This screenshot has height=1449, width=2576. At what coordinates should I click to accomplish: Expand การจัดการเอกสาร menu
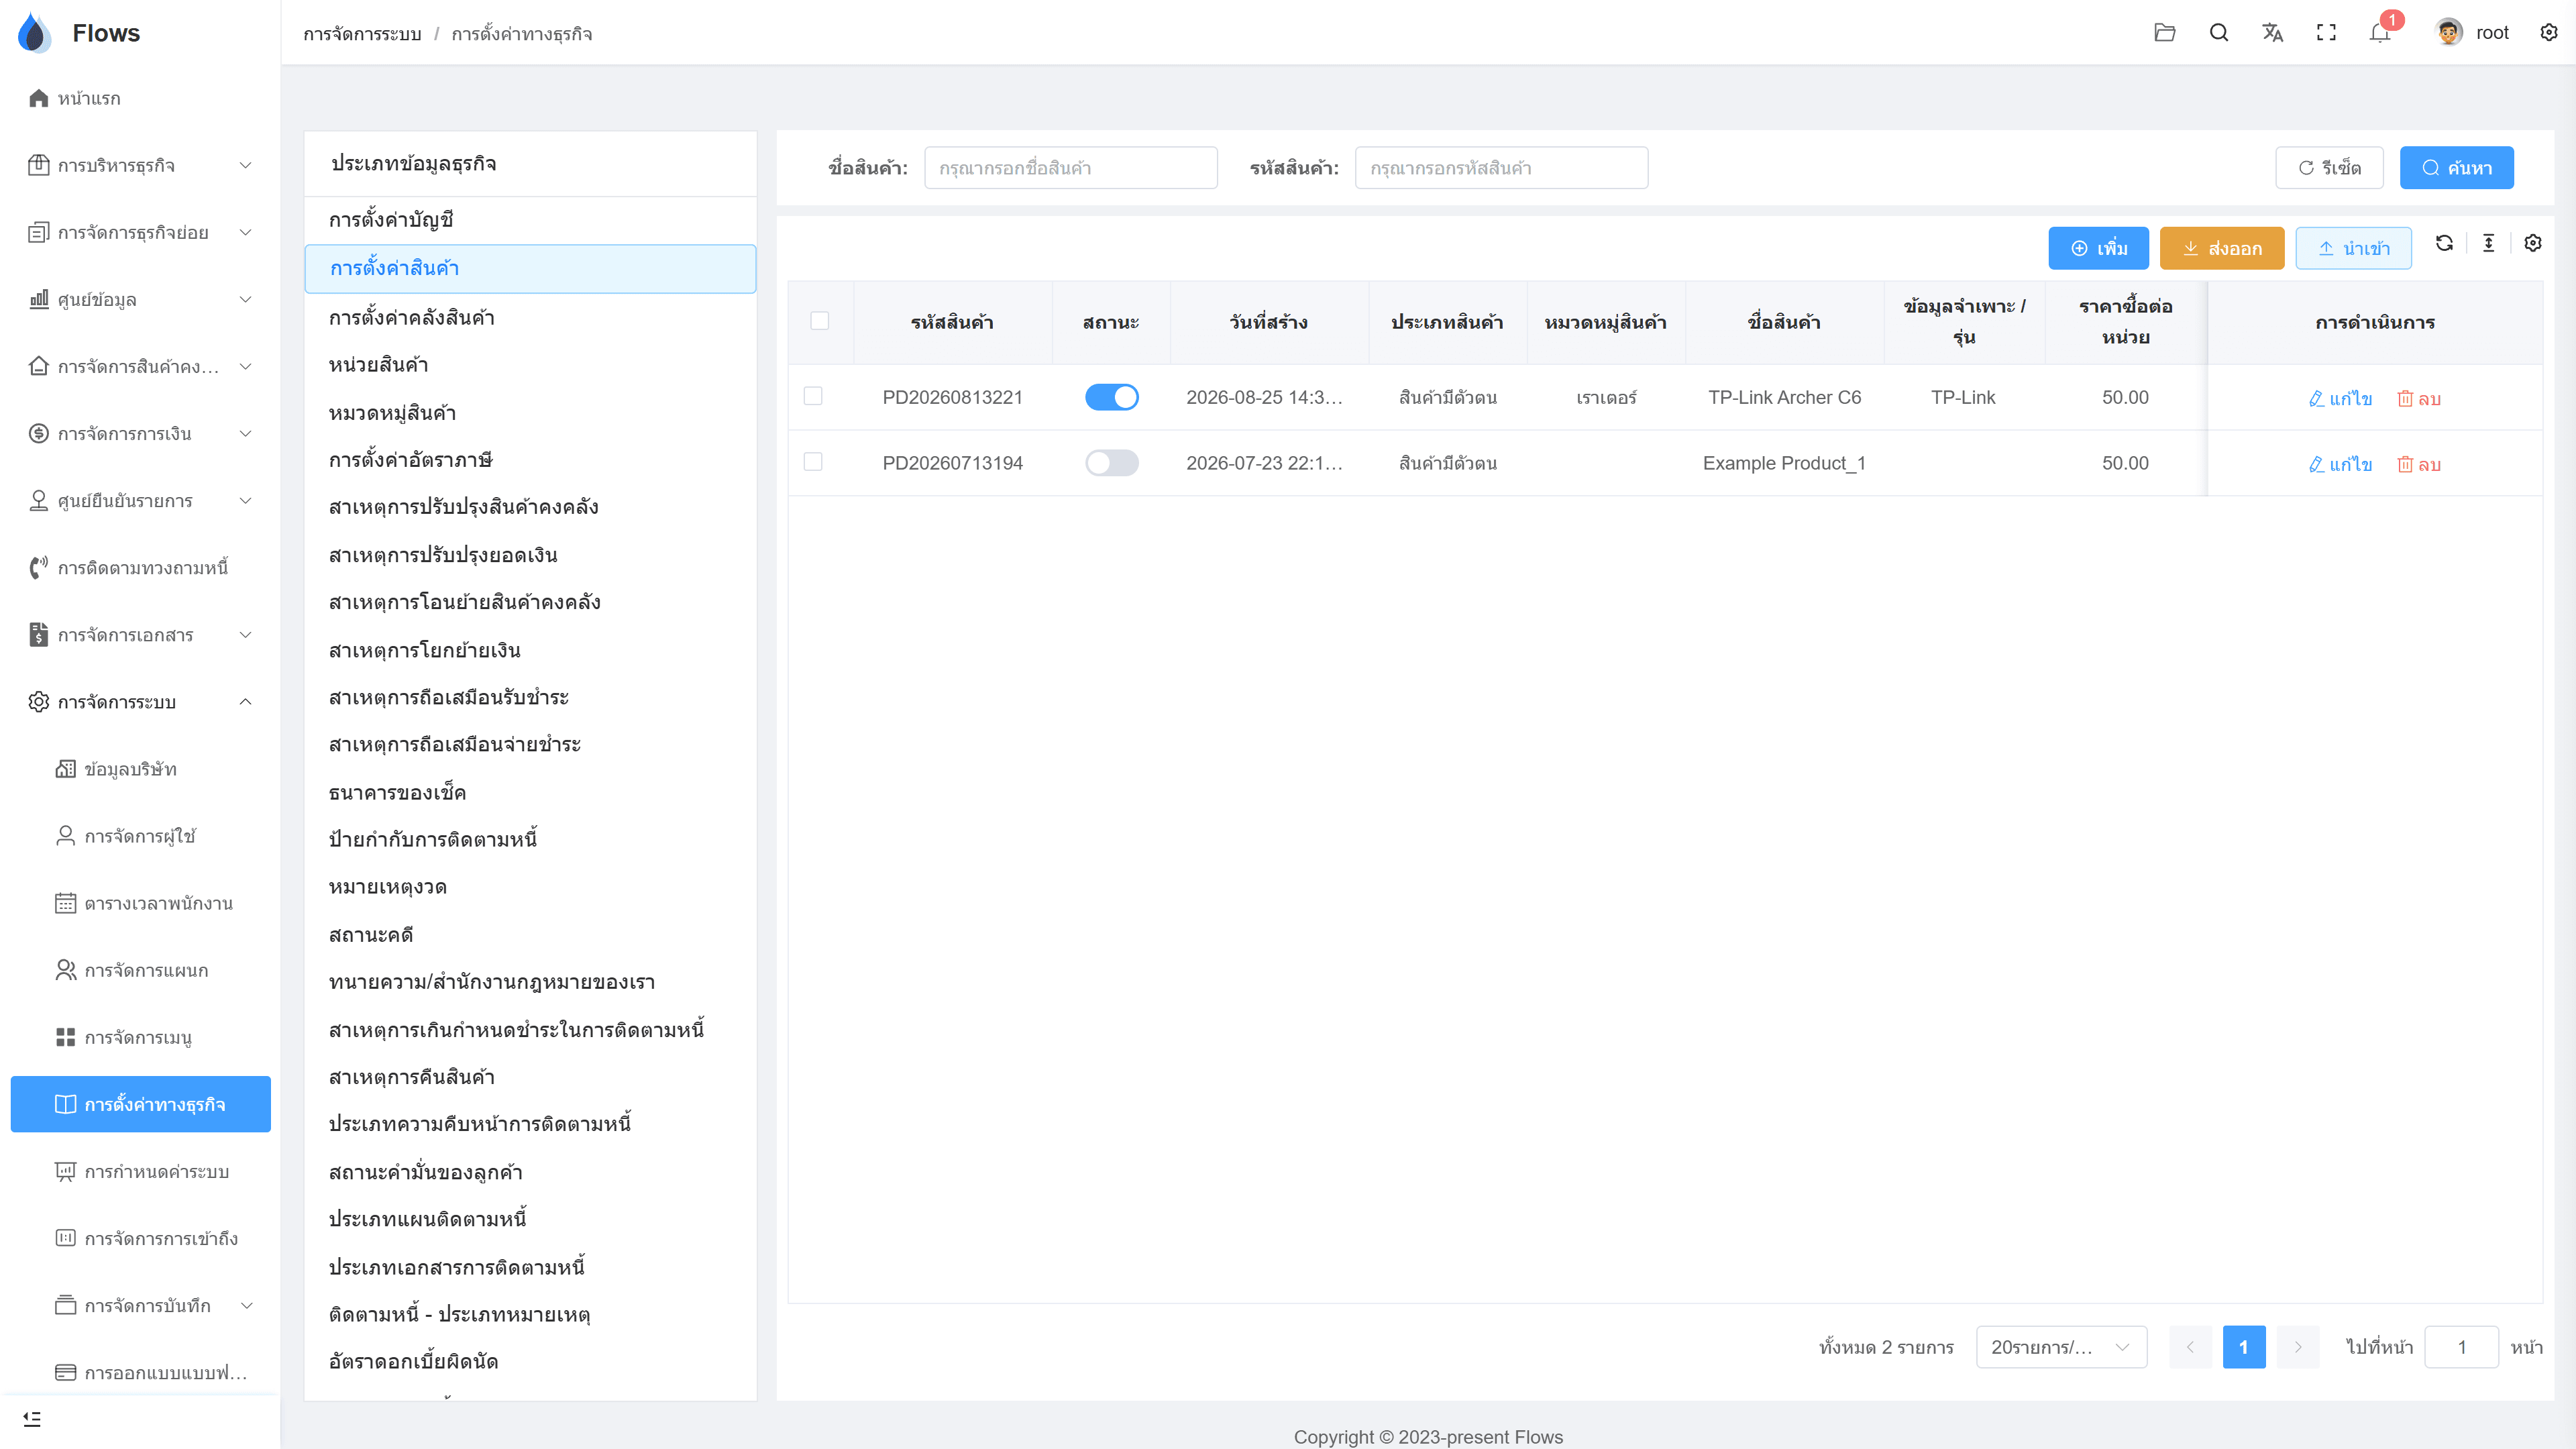pyautogui.click(x=140, y=635)
